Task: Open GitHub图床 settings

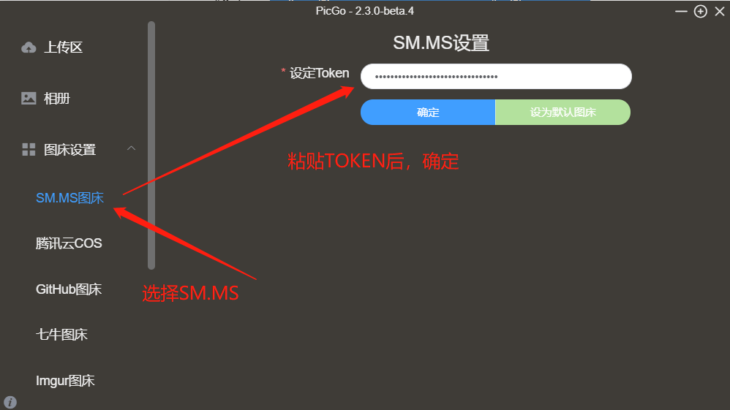Action: coord(69,289)
